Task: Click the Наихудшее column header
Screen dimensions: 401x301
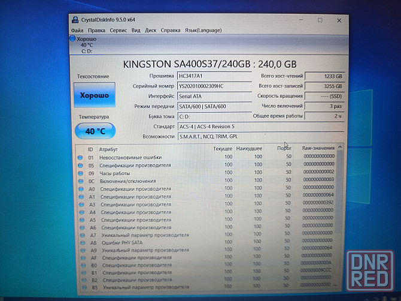Action: coord(249,149)
